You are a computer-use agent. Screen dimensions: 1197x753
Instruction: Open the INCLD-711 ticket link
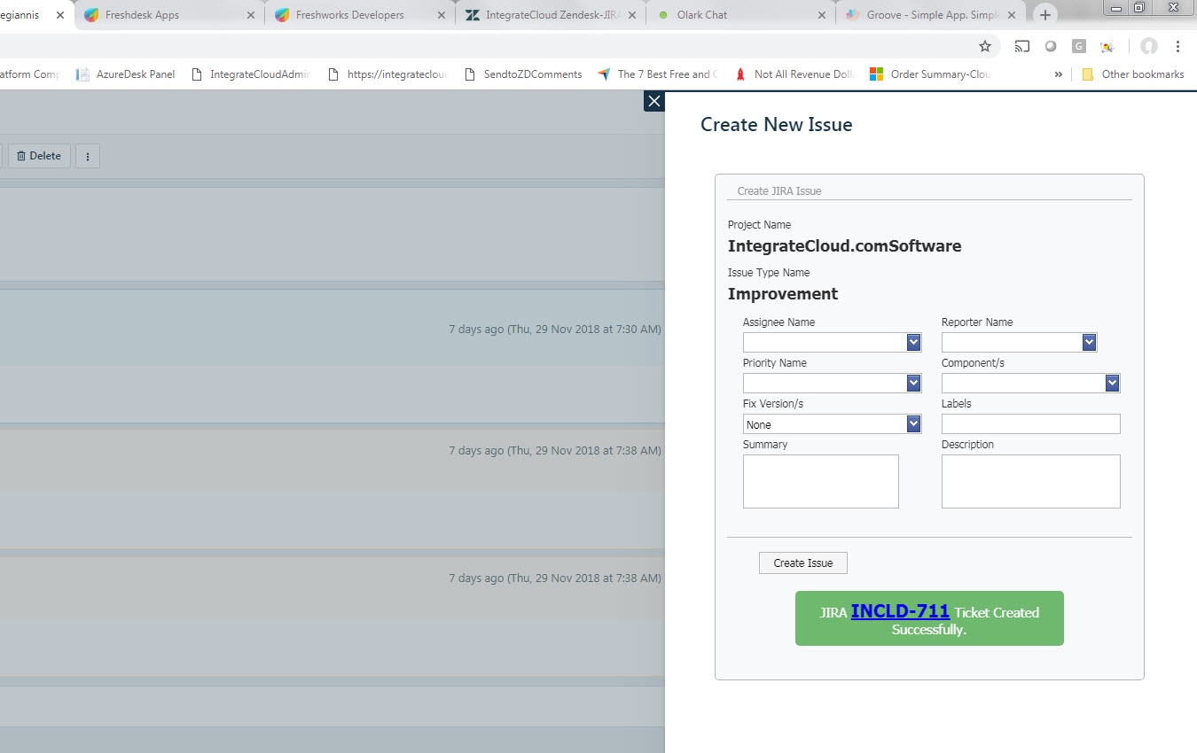(x=900, y=610)
